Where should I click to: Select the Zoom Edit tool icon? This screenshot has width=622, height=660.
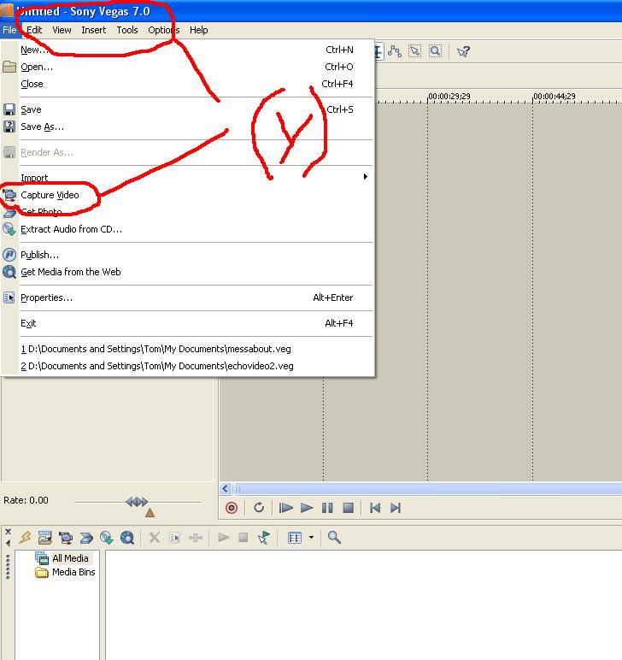coord(435,51)
